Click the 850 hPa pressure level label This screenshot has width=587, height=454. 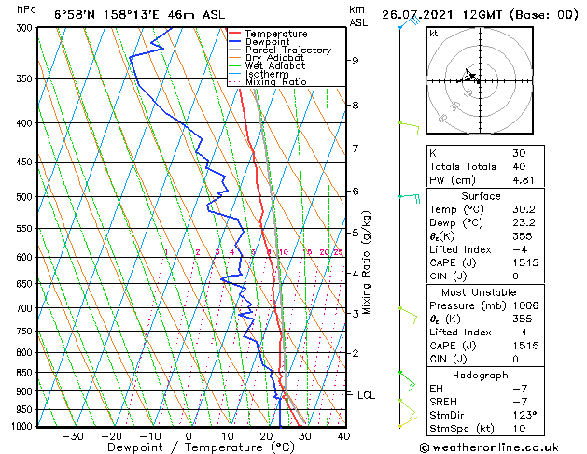(x=26, y=373)
